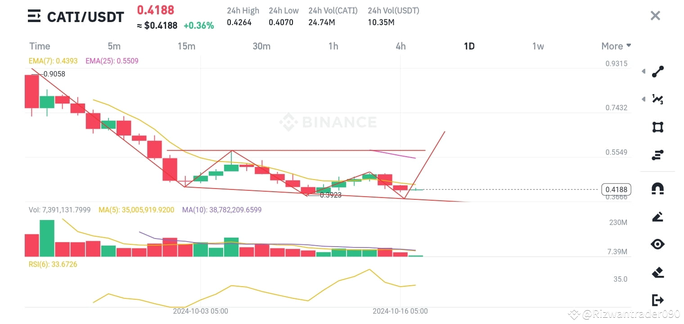Image resolution: width=684 pixels, height=324 pixels.
Task: Collapse the wave tool group arrow
Action: [643, 99]
